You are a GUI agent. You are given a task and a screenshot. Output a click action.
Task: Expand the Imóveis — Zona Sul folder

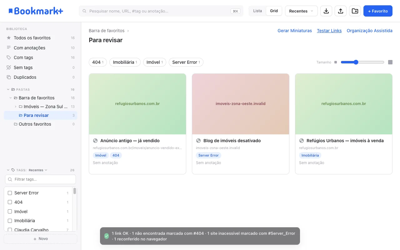16,107
